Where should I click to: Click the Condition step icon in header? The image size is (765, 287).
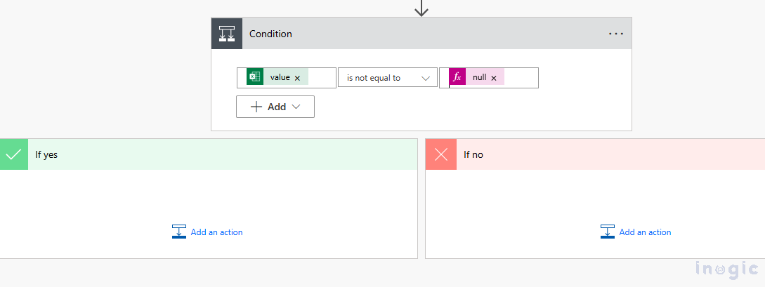coord(227,34)
